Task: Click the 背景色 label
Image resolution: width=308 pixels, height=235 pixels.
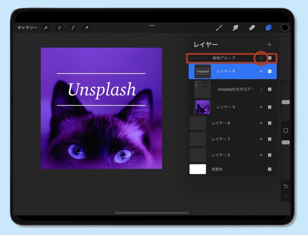Action: point(217,169)
